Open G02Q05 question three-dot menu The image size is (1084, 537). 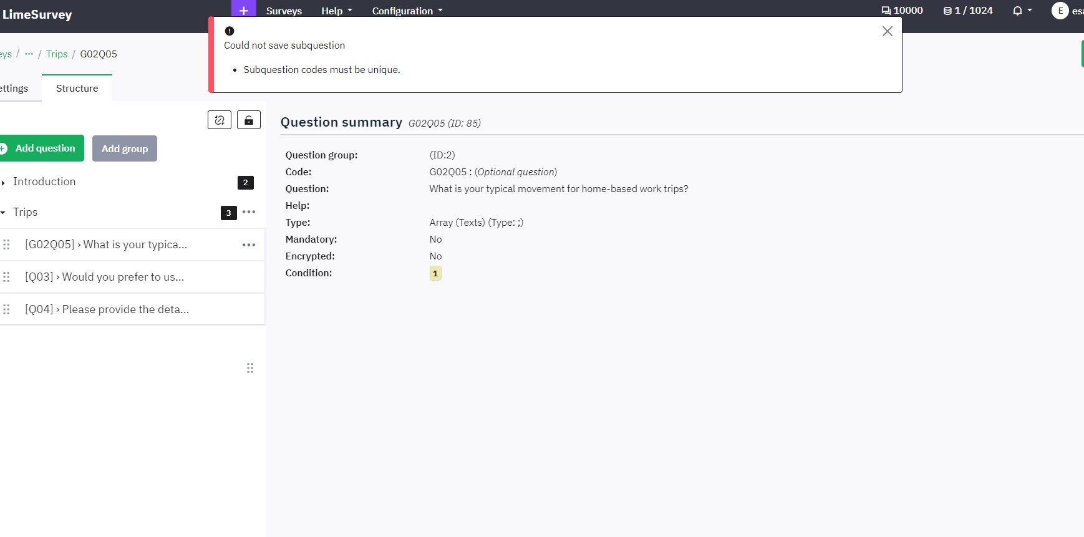click(x=249, y=245)
